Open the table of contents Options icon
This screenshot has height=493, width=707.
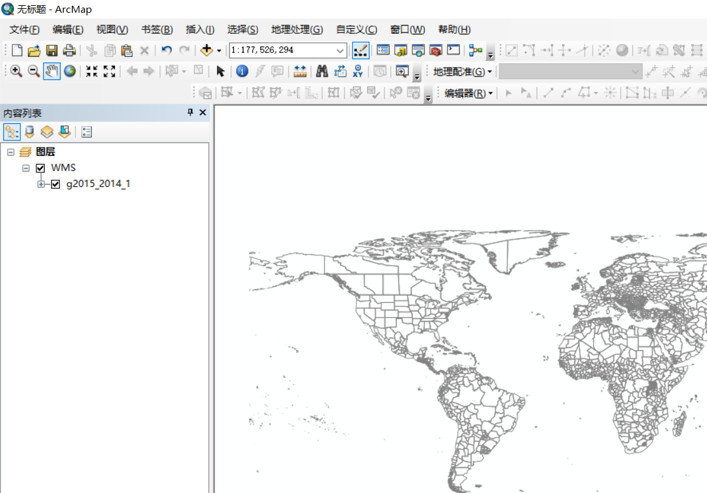point(87,132)
